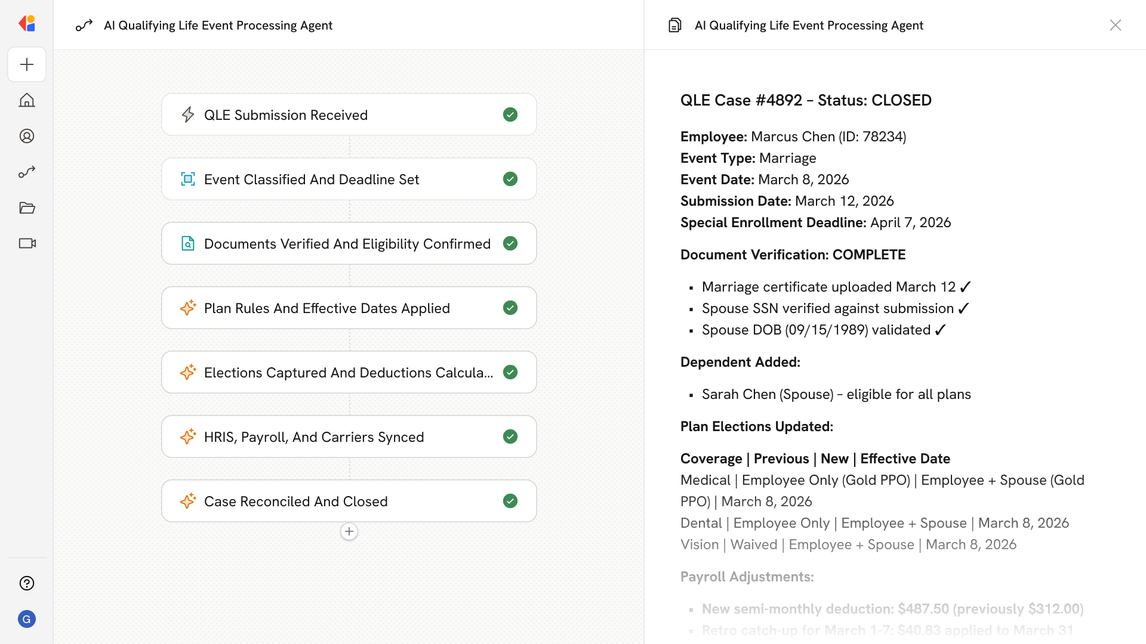This screenshot has width=1146, height=644.
Task: Select Documents Verified And Eligibility Confirmed step
Action: [x=349, y=243]
